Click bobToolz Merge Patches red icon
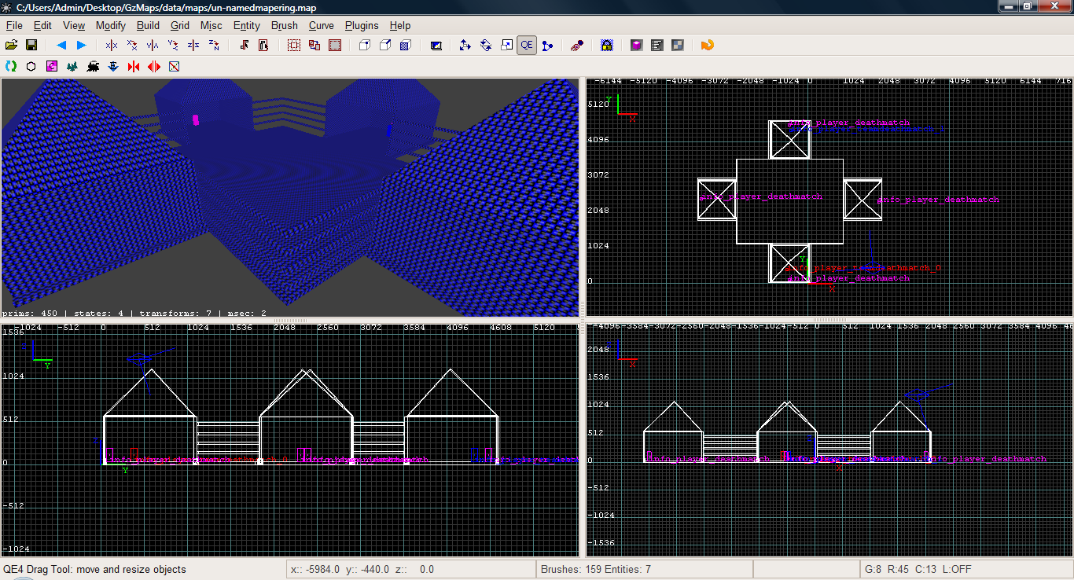This screenshot has width=1074, height=580. point(134,67)
